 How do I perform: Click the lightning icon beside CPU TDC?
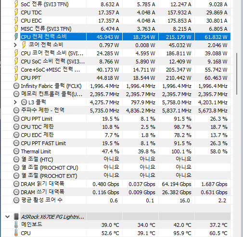point(16,12)
